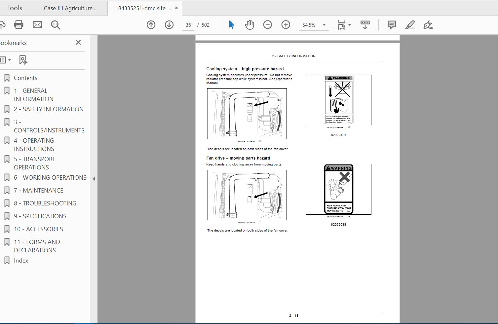Click bookmark icon beside 7 - MAINTENANCE
This screenshot has height=324, width=498.
point(7,191)
